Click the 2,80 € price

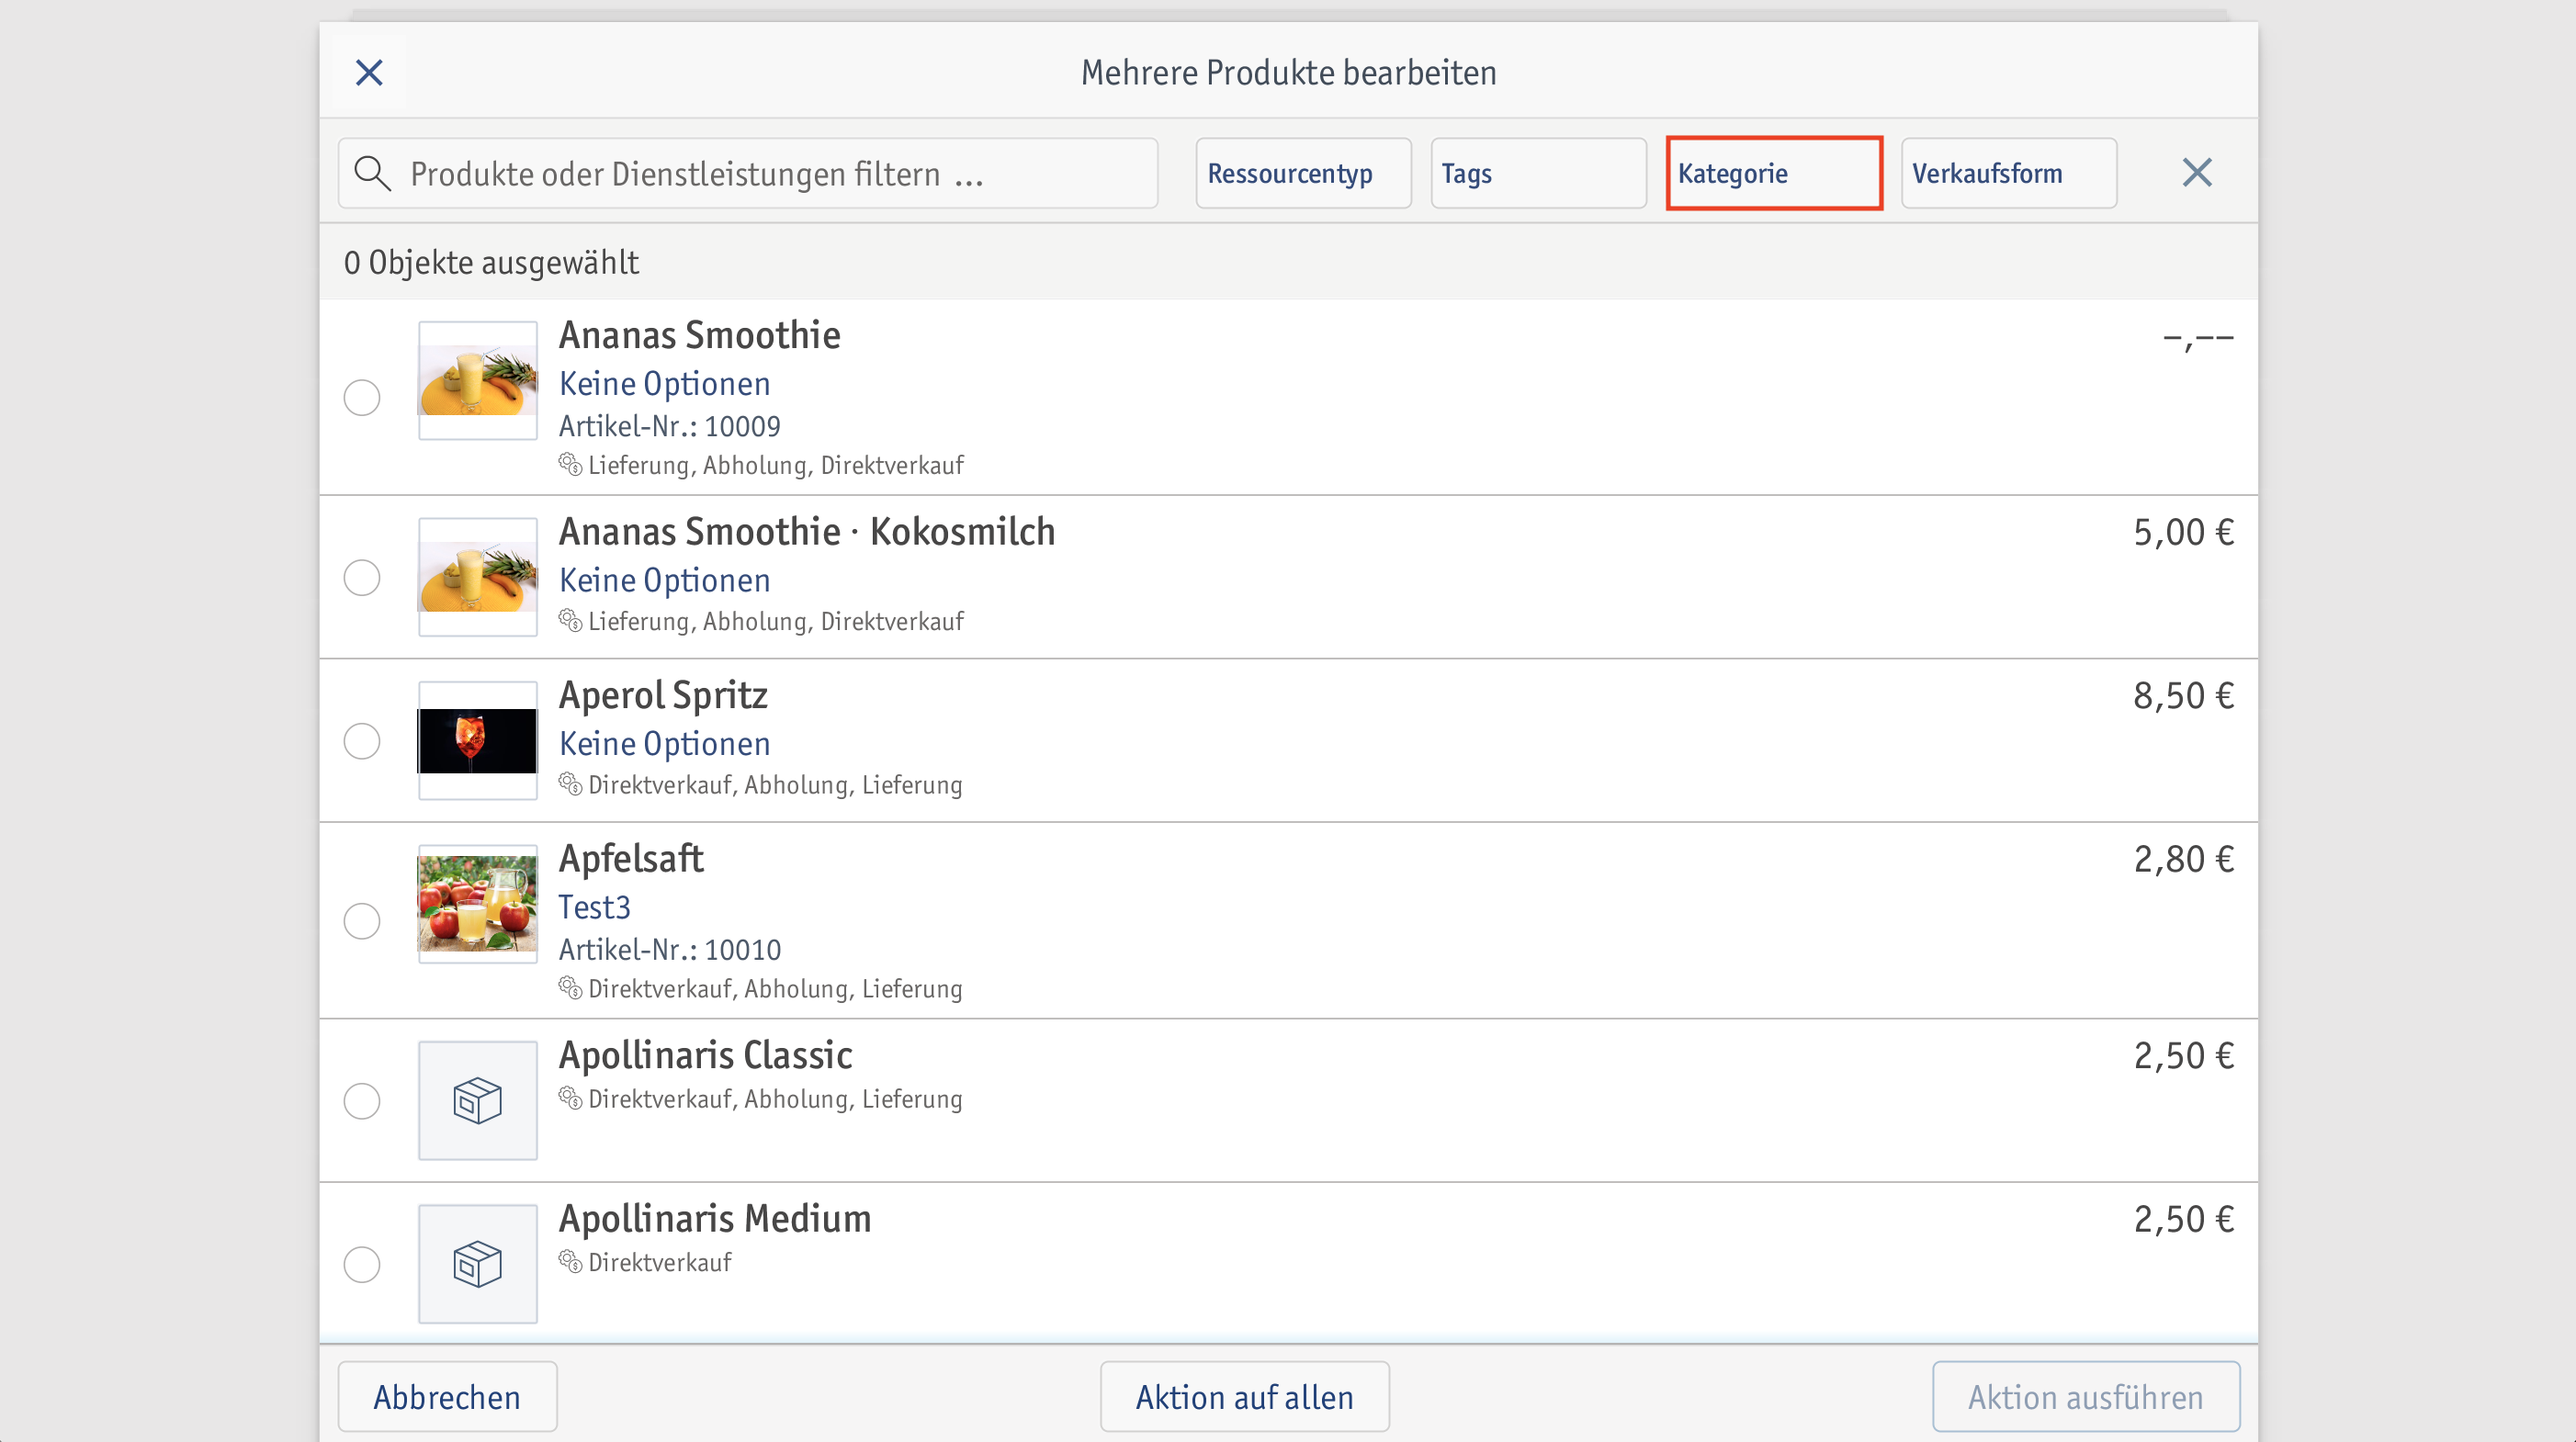coord(2183,859)
